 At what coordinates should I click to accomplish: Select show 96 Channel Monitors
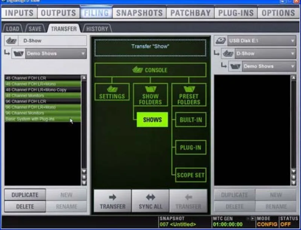43,113
